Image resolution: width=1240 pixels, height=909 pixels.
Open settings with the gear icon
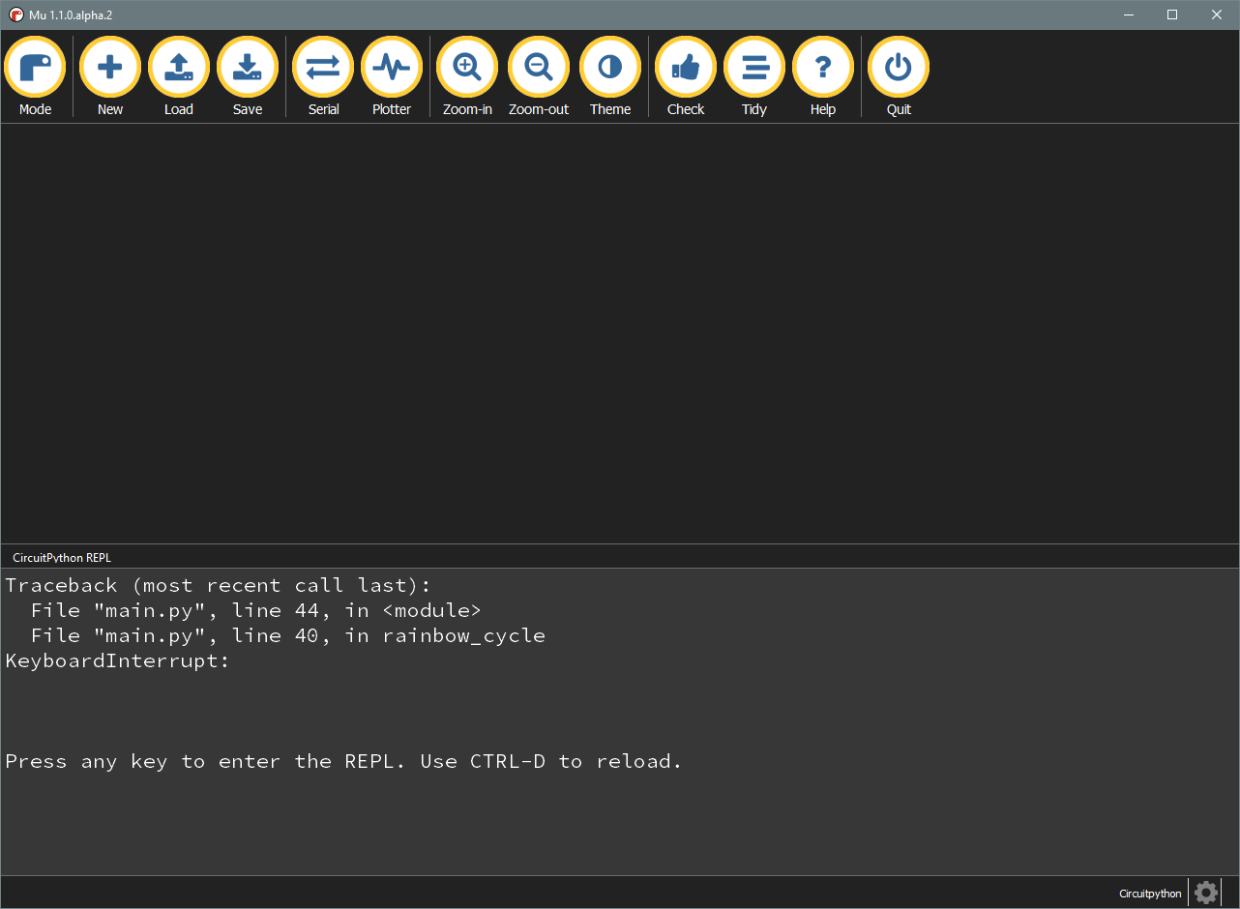[1206, 893]
